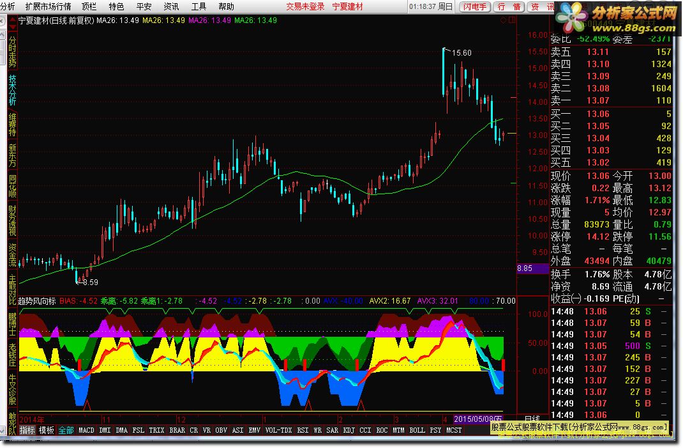
Task: Switch indicator to MCST
Action: (454, 430)
